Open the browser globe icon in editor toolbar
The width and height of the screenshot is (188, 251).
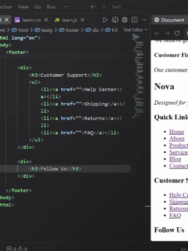125,20
